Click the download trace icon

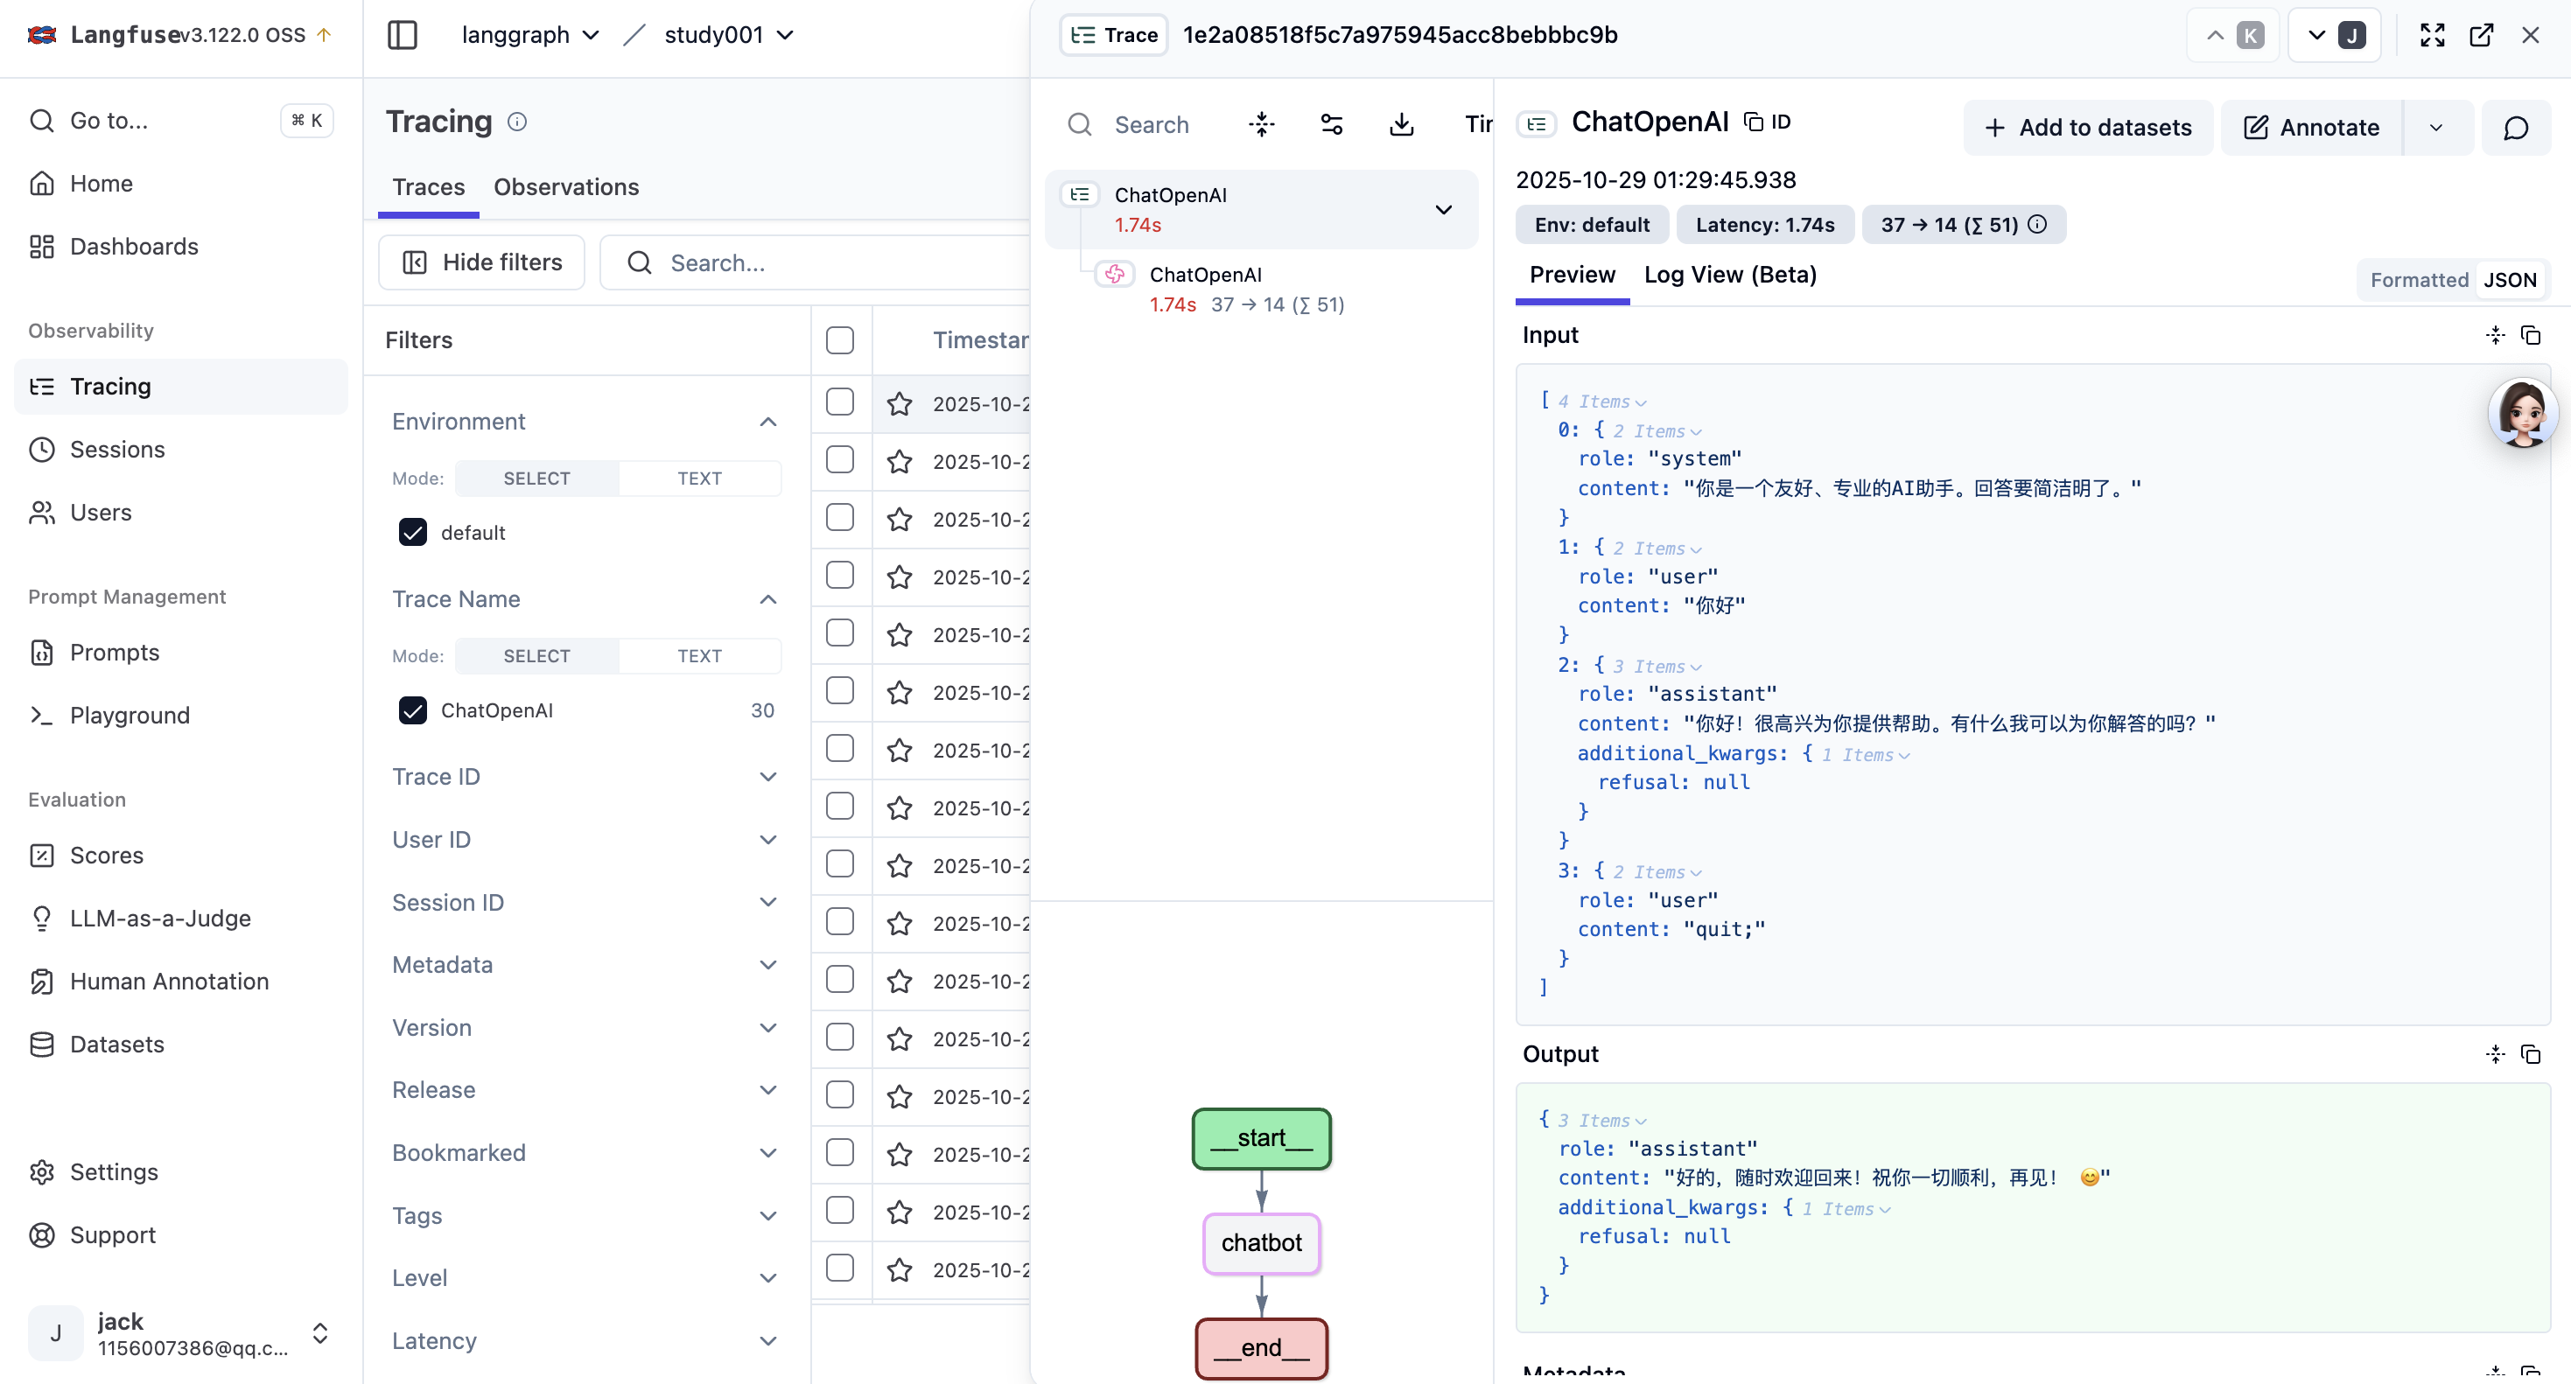click(x=1401, y=125)
